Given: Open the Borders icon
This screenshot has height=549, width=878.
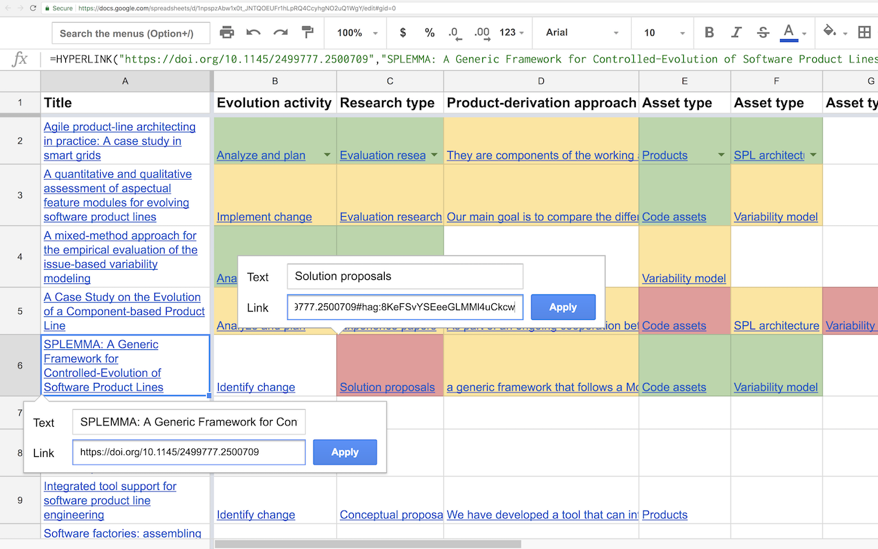Looking at the screenshot, I should click(x=865, y=32).
